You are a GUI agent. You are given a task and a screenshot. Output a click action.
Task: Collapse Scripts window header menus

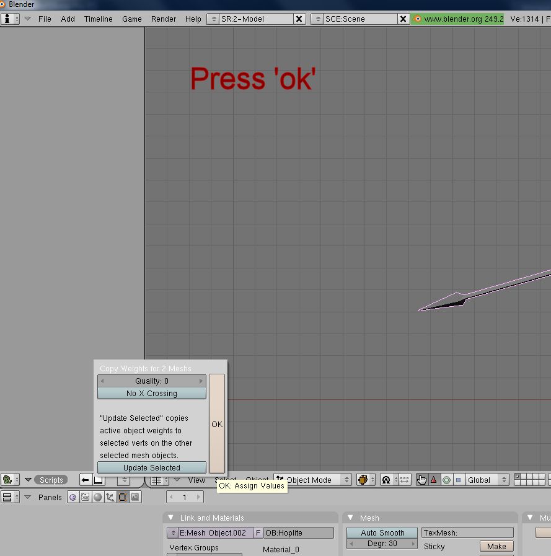[x=28, y=480]
